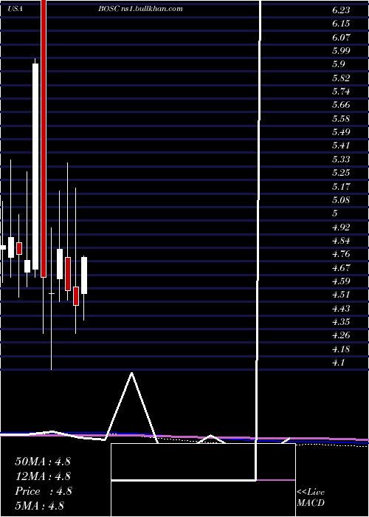Click the USA market label

click(15, 9)
